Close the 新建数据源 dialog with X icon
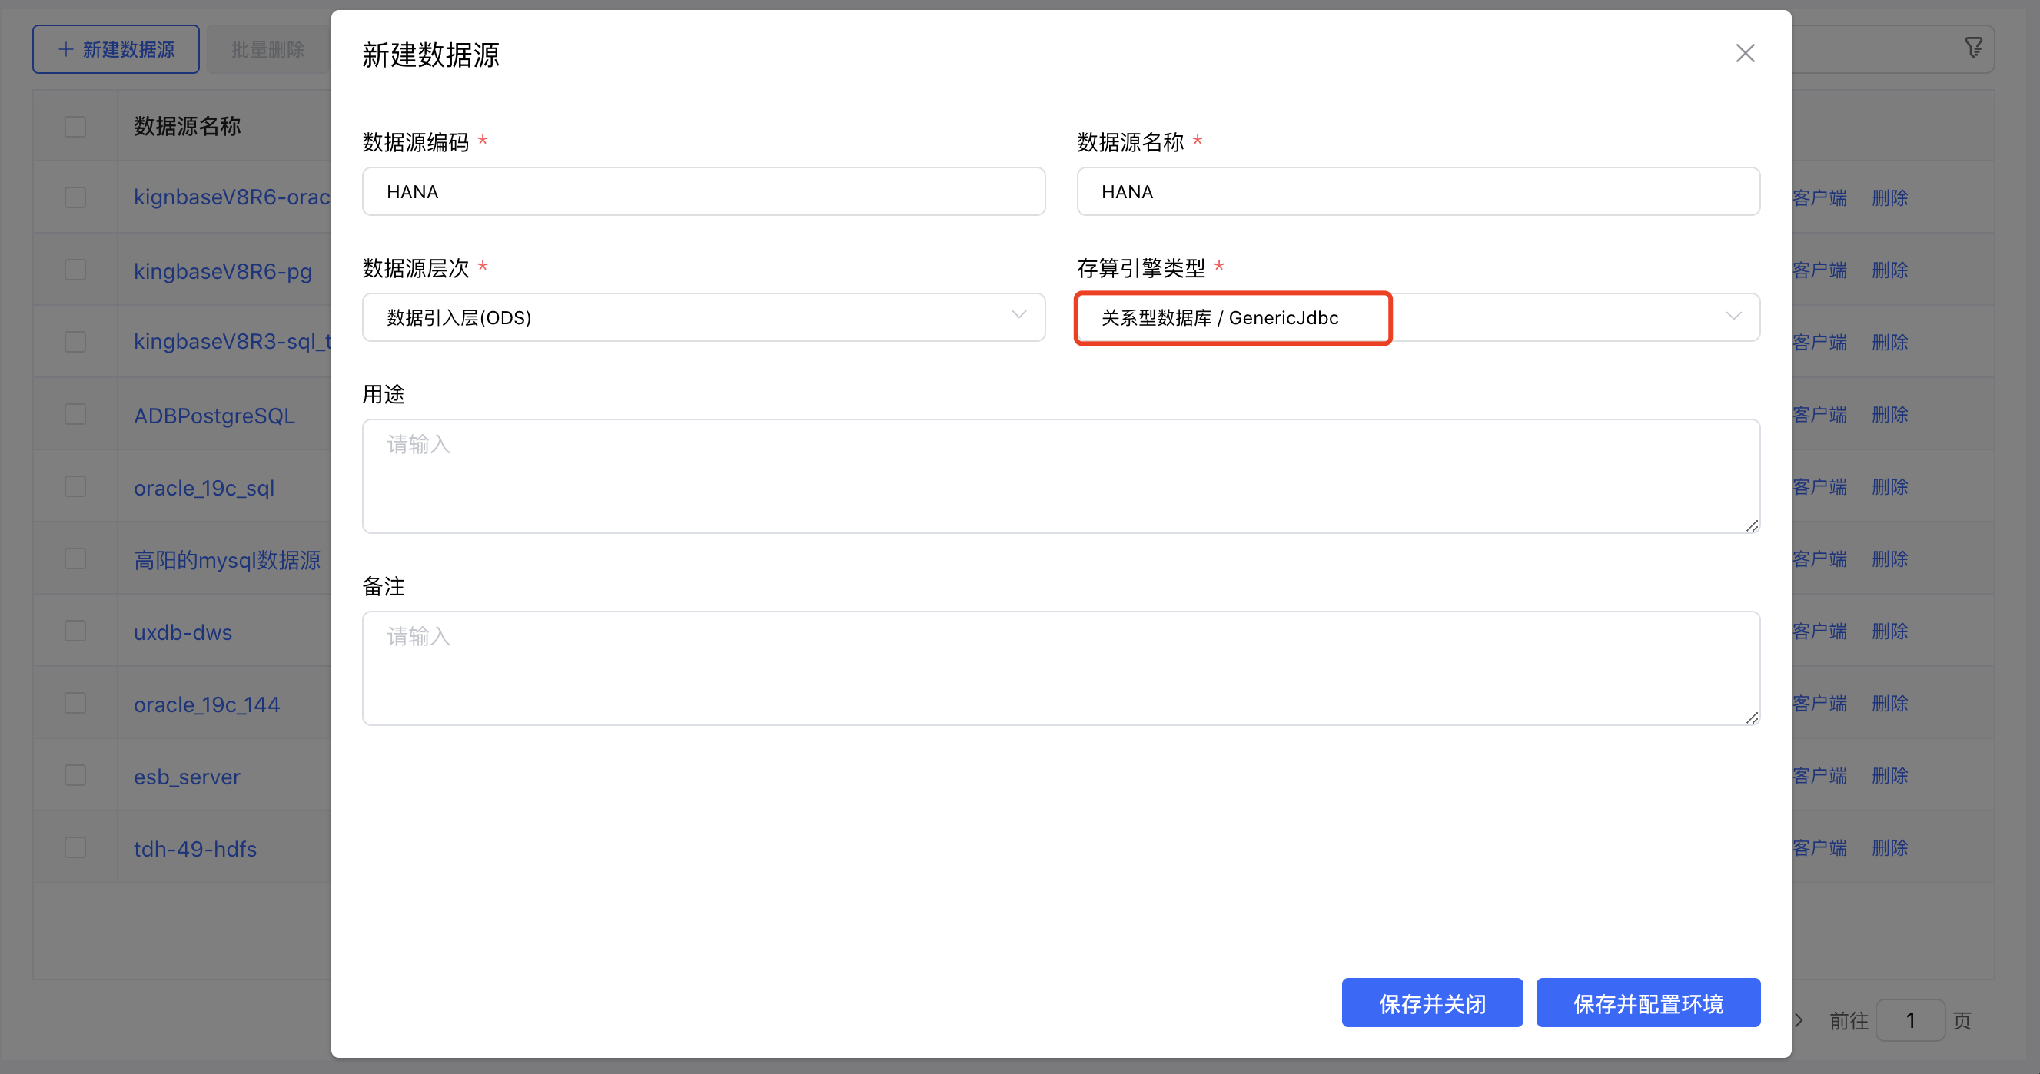The width and height of the screenshot is (2040, 1074). point(1745,53)
